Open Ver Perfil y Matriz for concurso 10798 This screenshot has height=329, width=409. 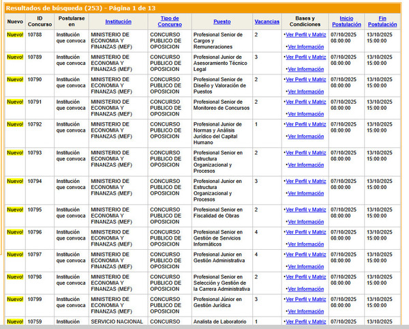tap(305, 277)
